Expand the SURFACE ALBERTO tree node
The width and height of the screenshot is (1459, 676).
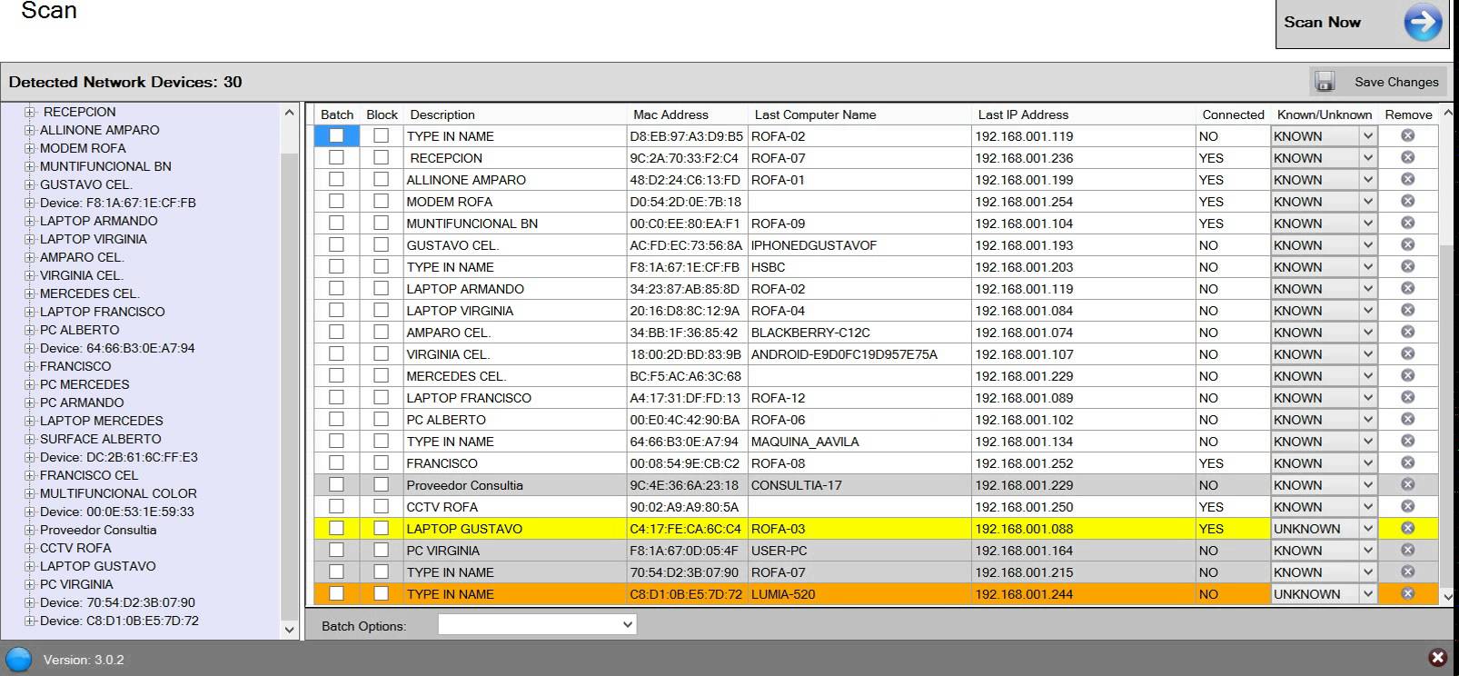tap(30, 439)
